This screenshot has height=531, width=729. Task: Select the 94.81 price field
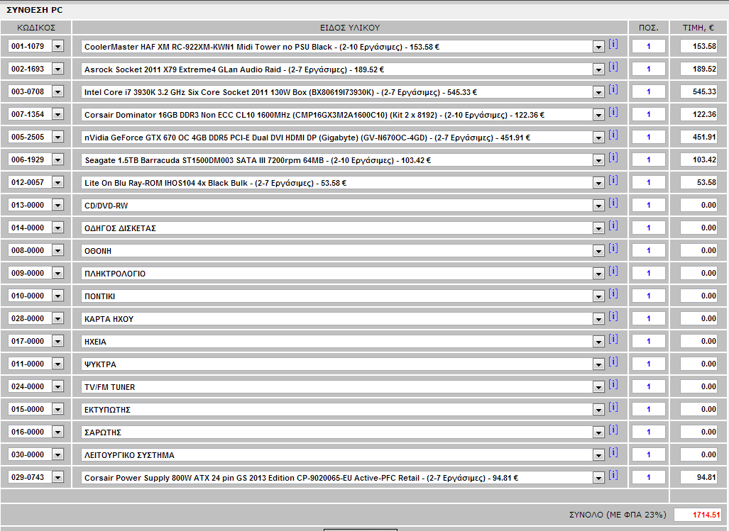coord(698,477)
